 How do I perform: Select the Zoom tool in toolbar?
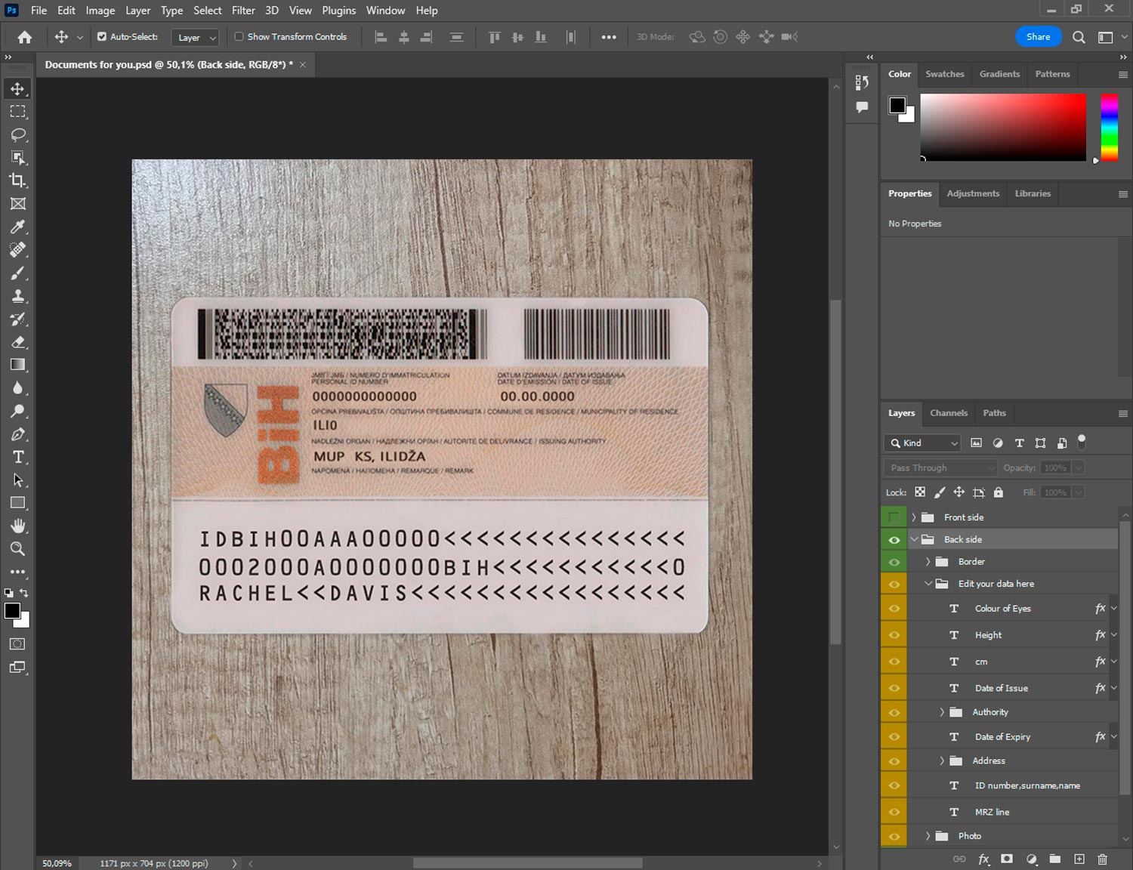[17, 549]
